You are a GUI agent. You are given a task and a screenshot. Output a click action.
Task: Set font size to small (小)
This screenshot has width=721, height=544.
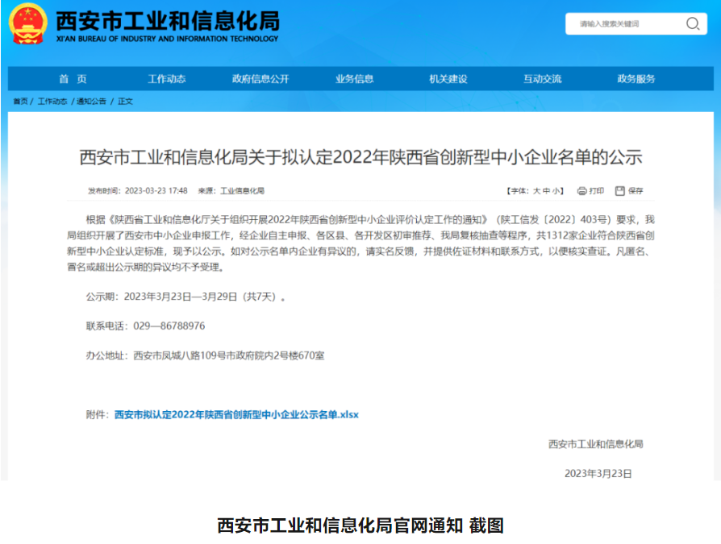pyautogui.click(x=557, y=191)
